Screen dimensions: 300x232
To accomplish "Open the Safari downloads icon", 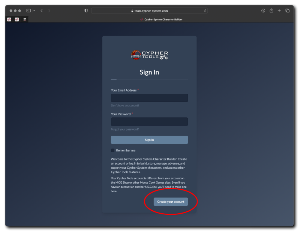I will 263,10.
